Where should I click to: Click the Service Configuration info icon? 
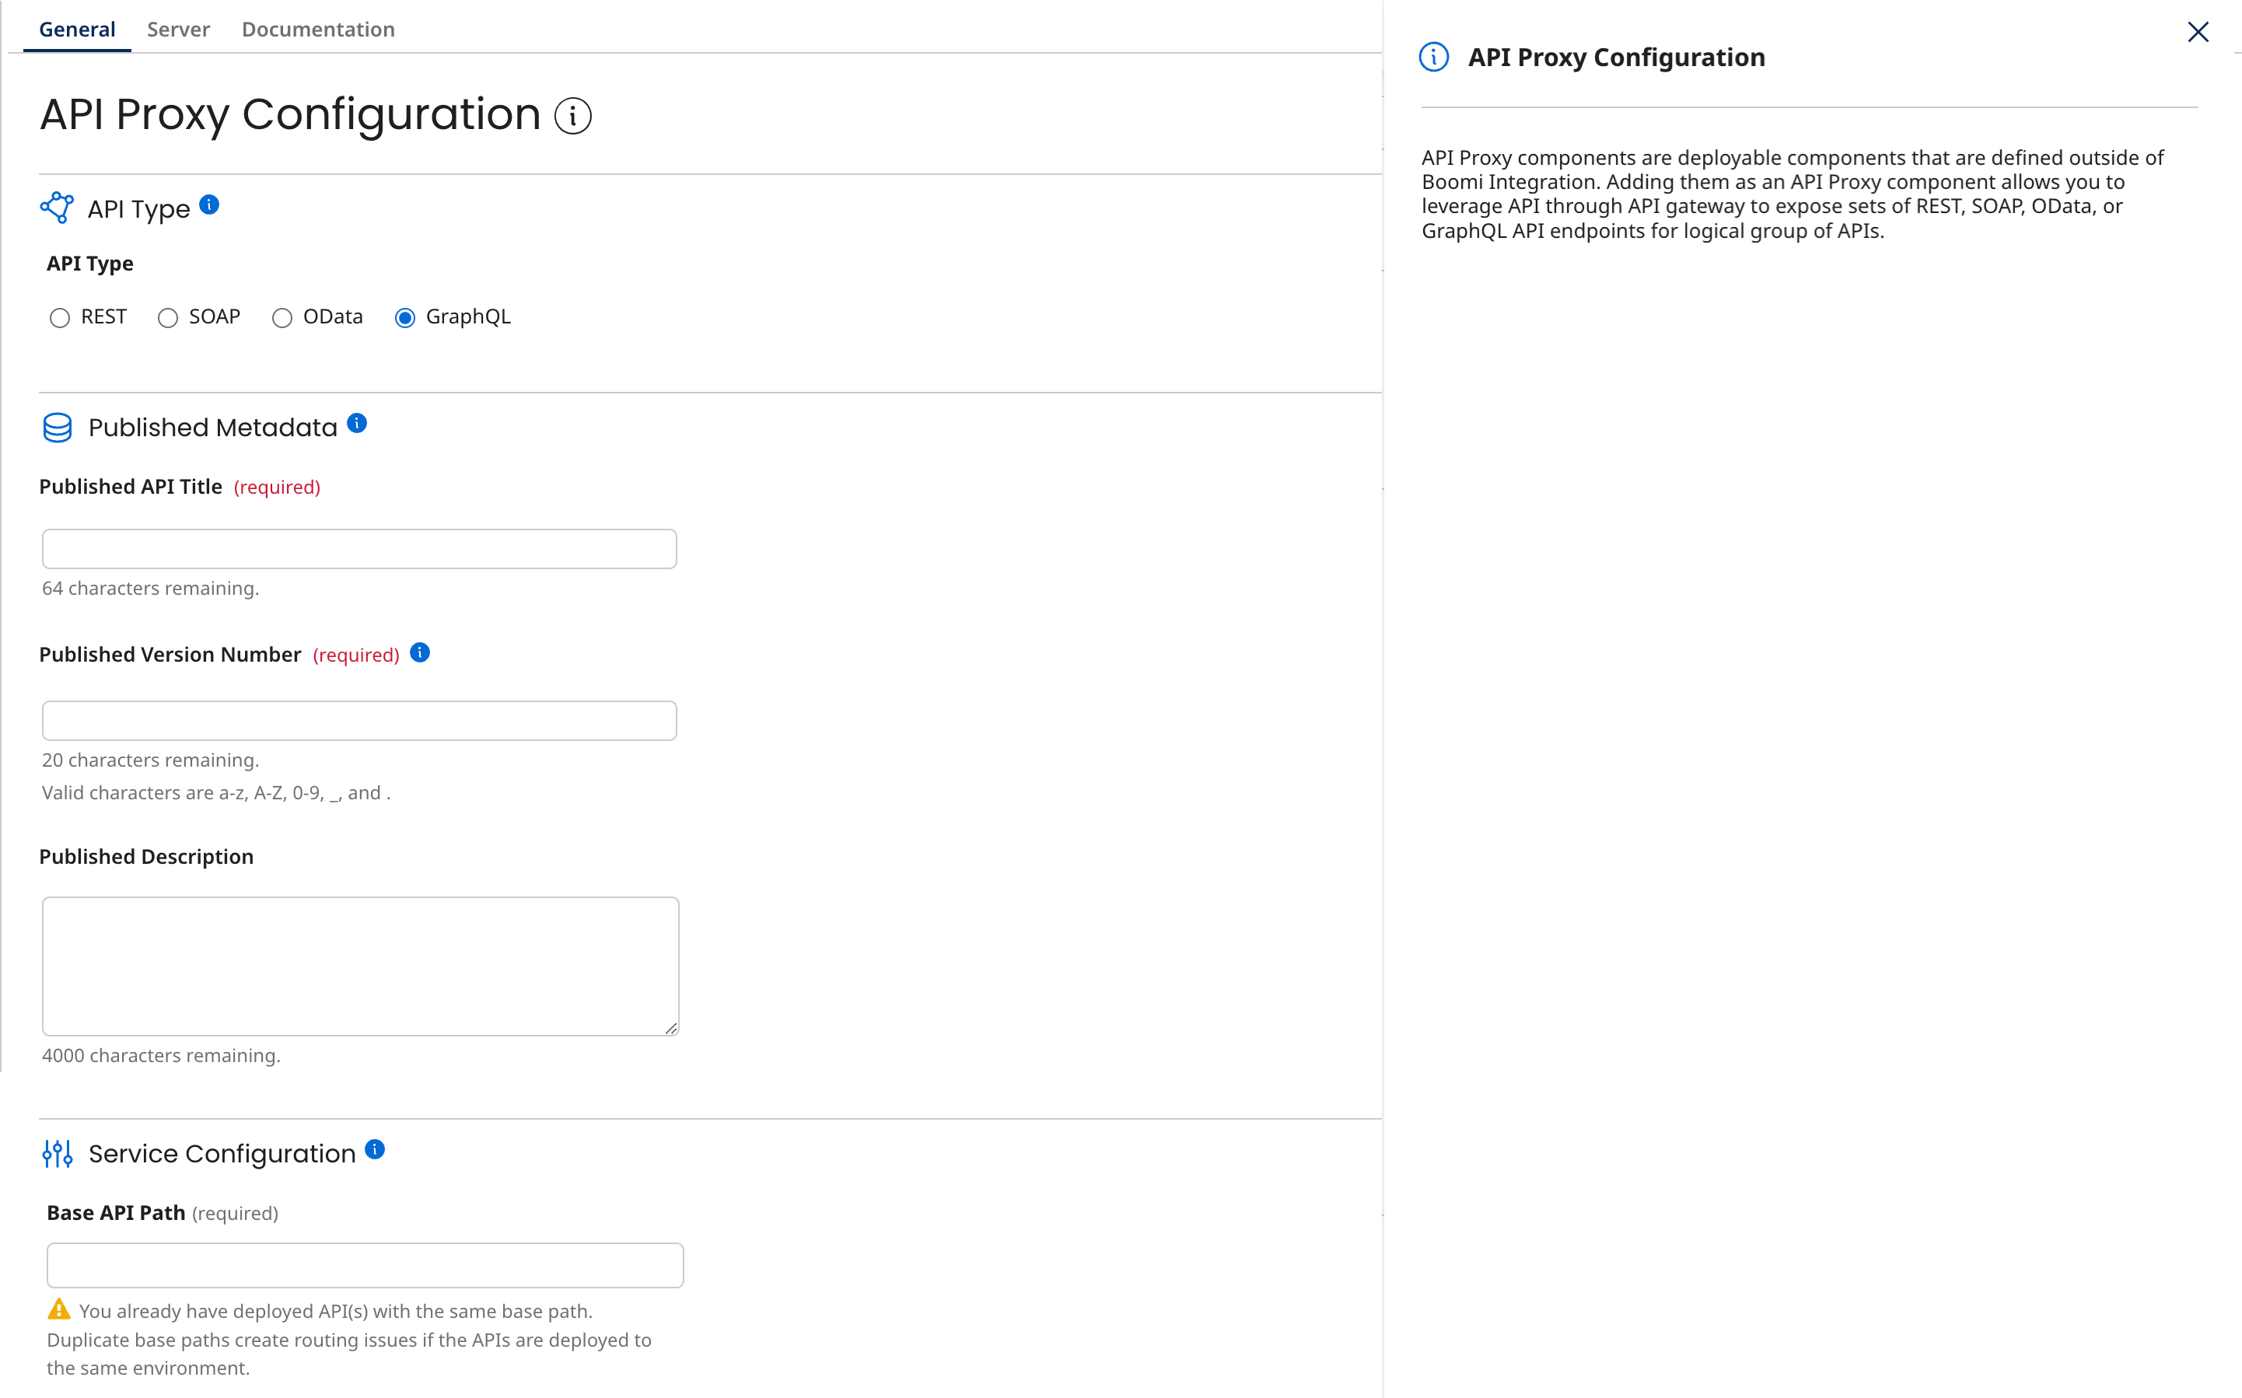click(x=374, y=1149)
